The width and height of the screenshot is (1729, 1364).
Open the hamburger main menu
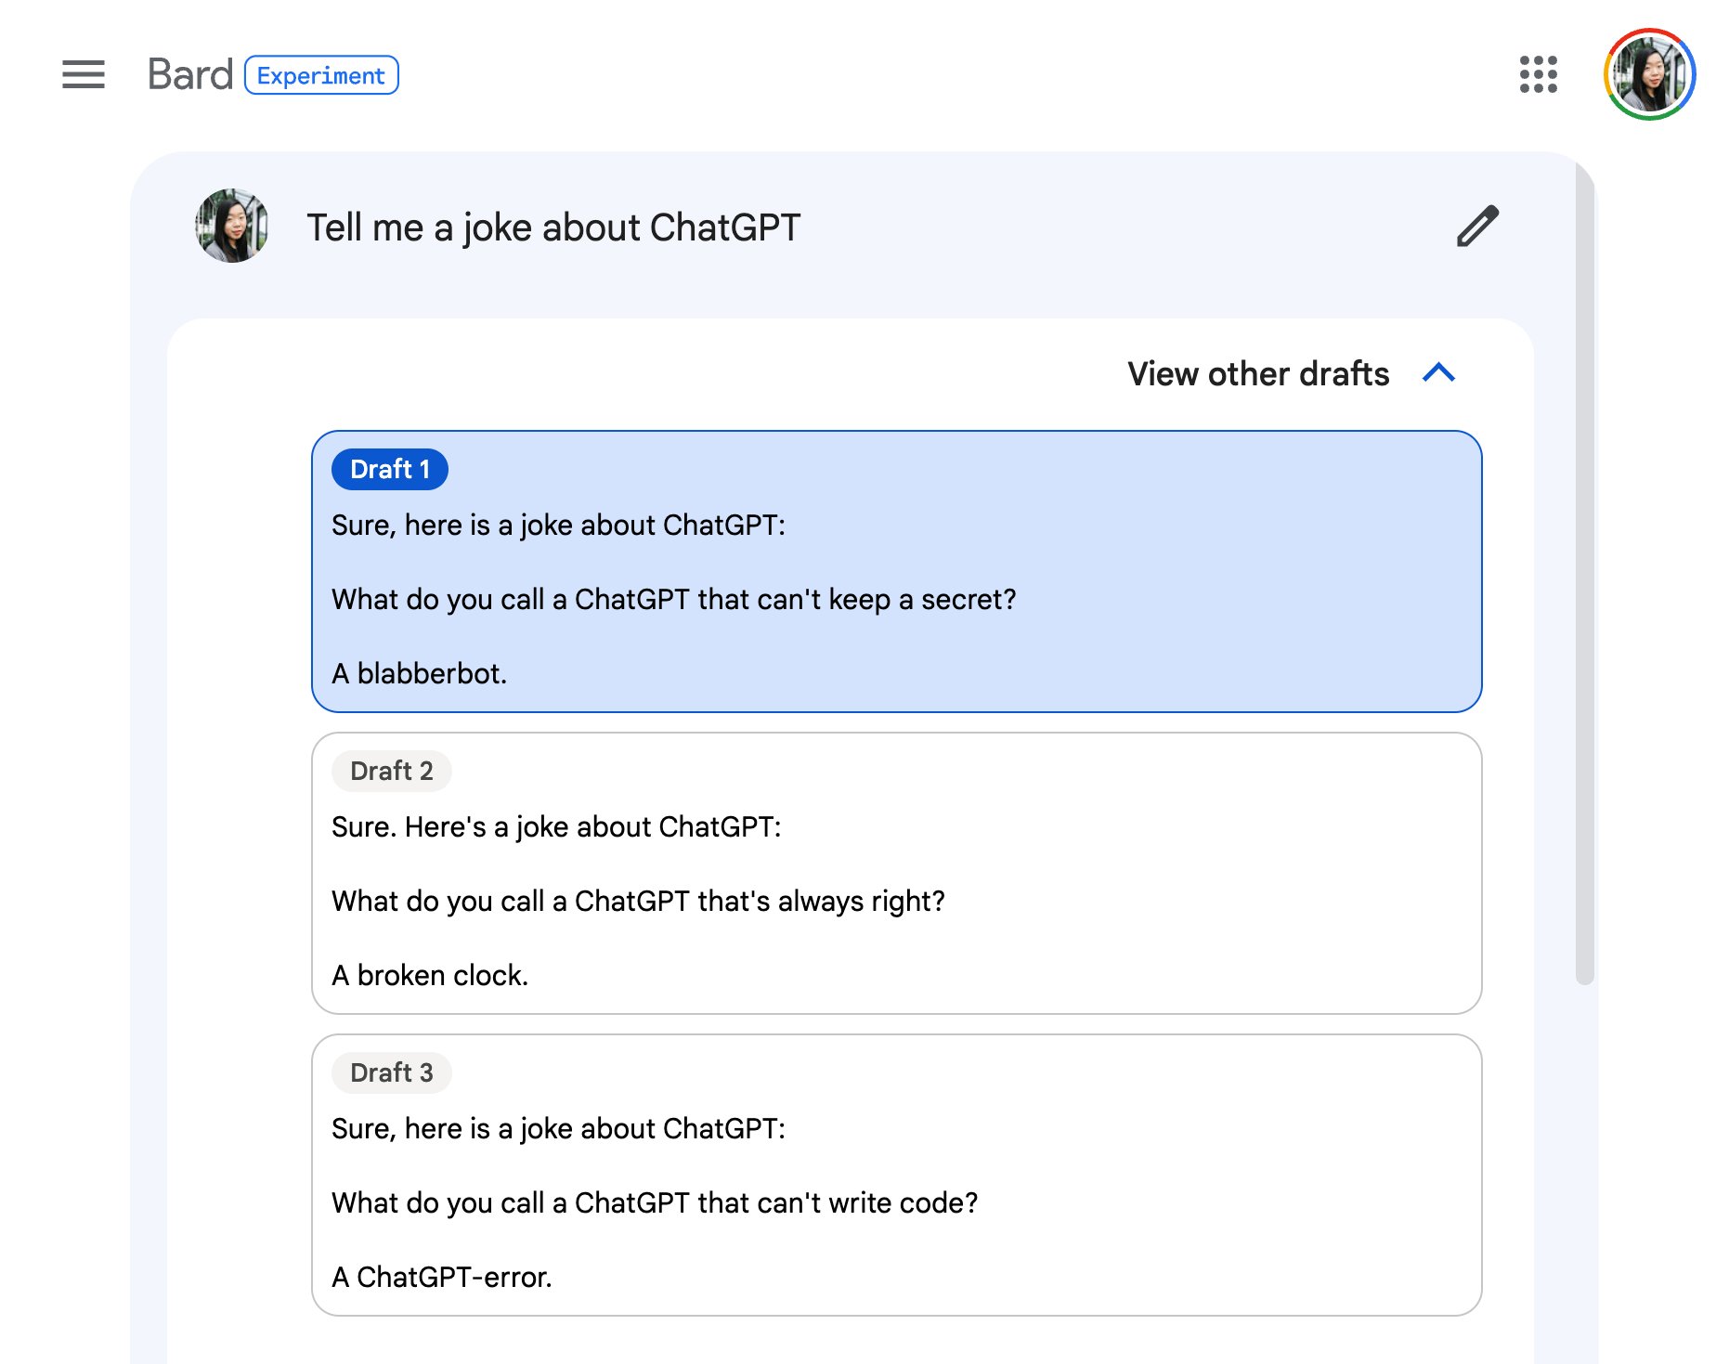(x=84, y=74)
